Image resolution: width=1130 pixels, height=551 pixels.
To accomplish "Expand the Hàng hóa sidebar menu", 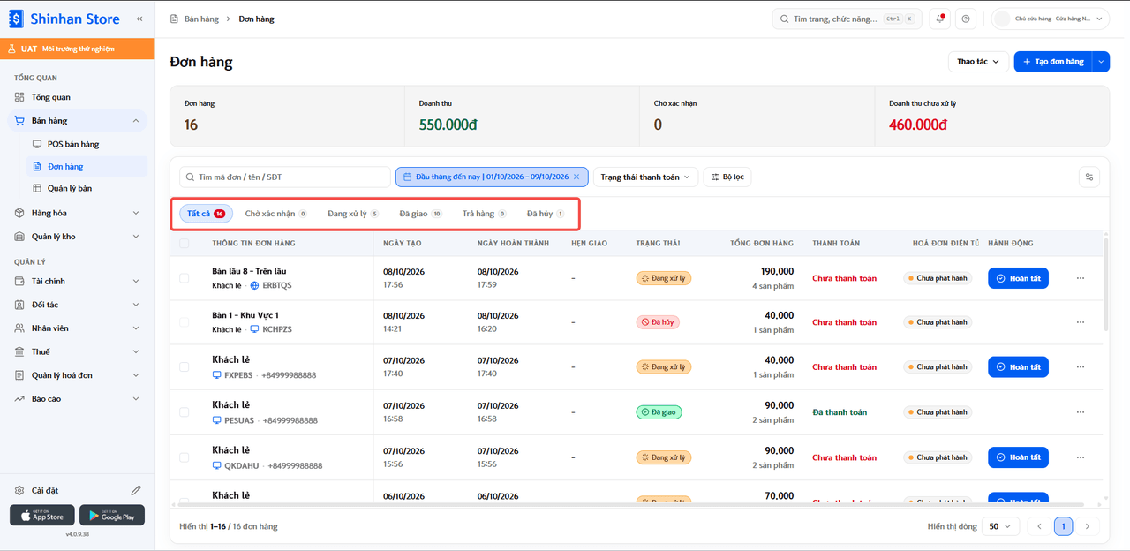I will click(x=78, y=213).
